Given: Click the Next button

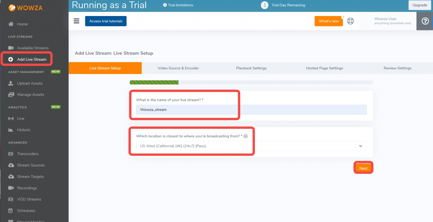Looking at the screenshot, I should (x=363, y=168).
